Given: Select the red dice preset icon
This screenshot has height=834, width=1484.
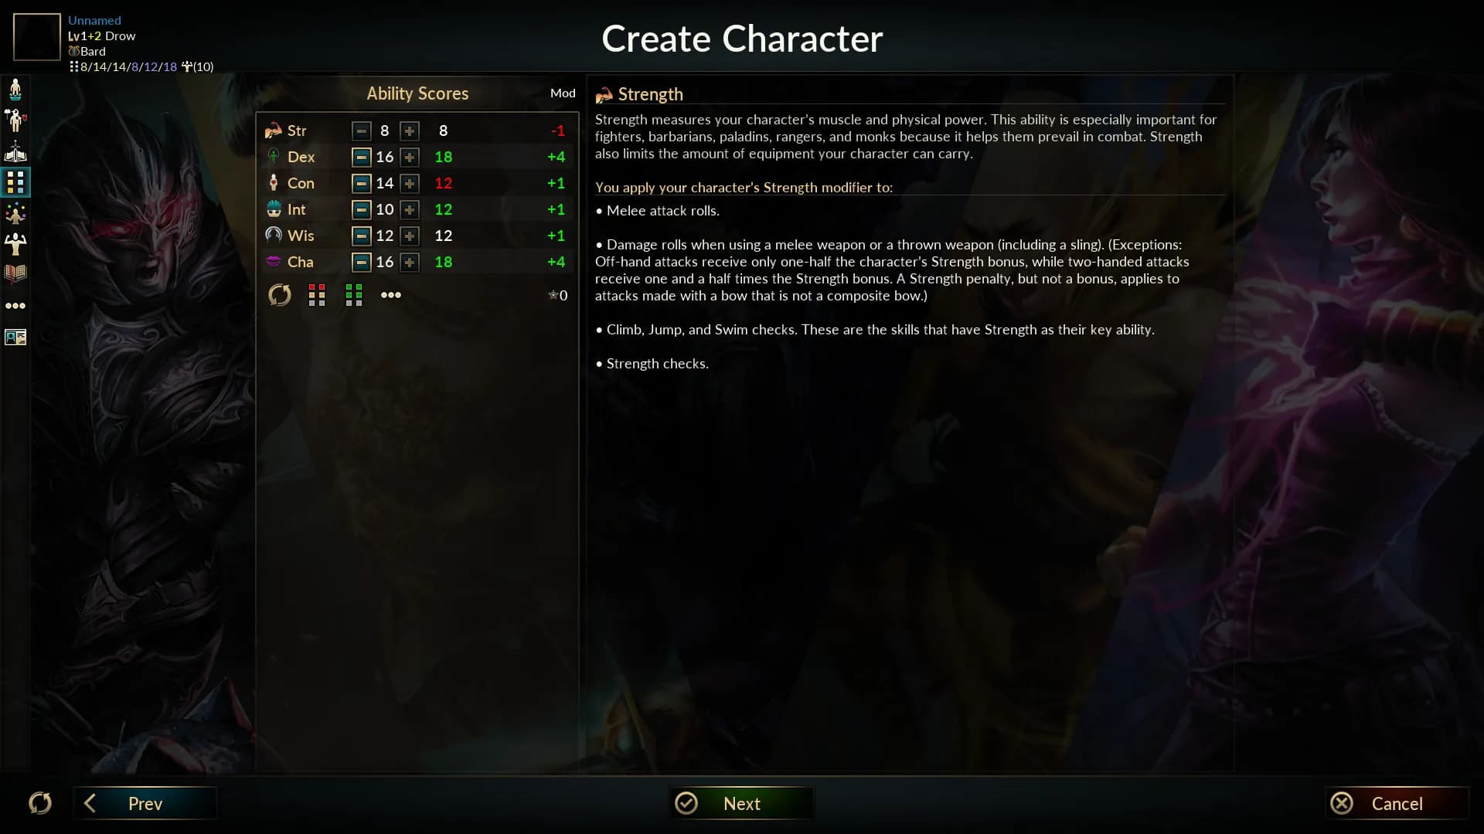Looking at the screenshot, I should pos(317,295).
